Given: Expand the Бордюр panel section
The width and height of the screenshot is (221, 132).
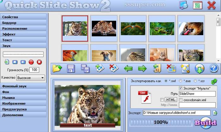Looking at the screenshot, I should pos(23,23).
